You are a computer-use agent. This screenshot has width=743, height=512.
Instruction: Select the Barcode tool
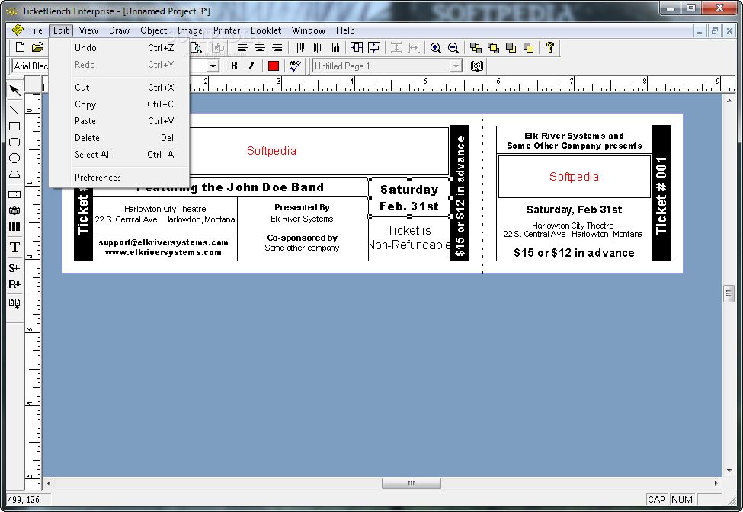click(x=14, y=226)
